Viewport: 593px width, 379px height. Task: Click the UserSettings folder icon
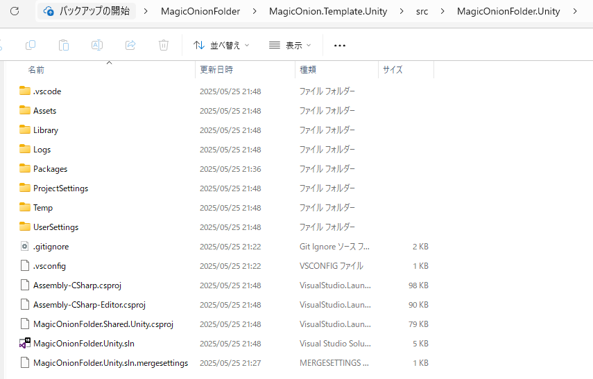[x=24, y=227]
